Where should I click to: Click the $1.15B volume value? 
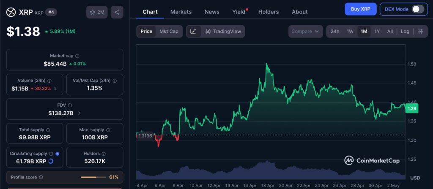click(x=20, y=89)
